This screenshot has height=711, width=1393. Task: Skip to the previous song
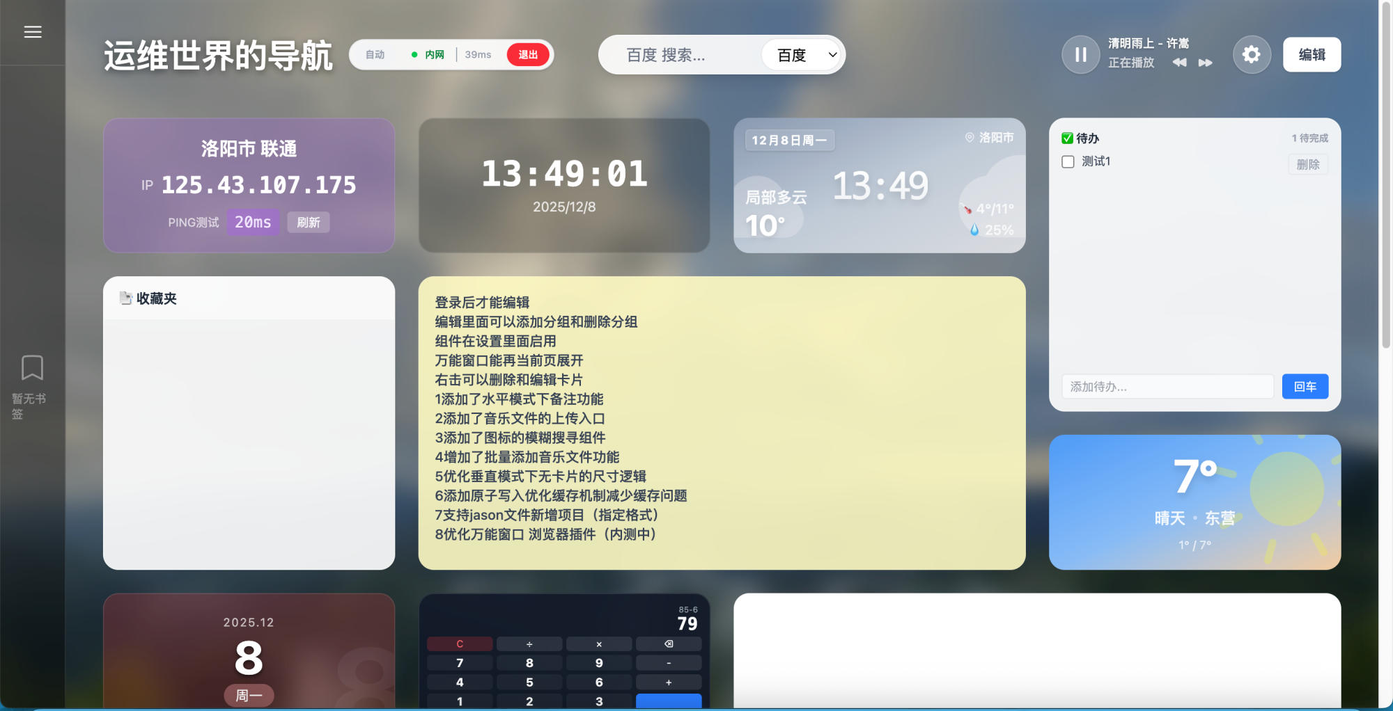click(1179, 63)
